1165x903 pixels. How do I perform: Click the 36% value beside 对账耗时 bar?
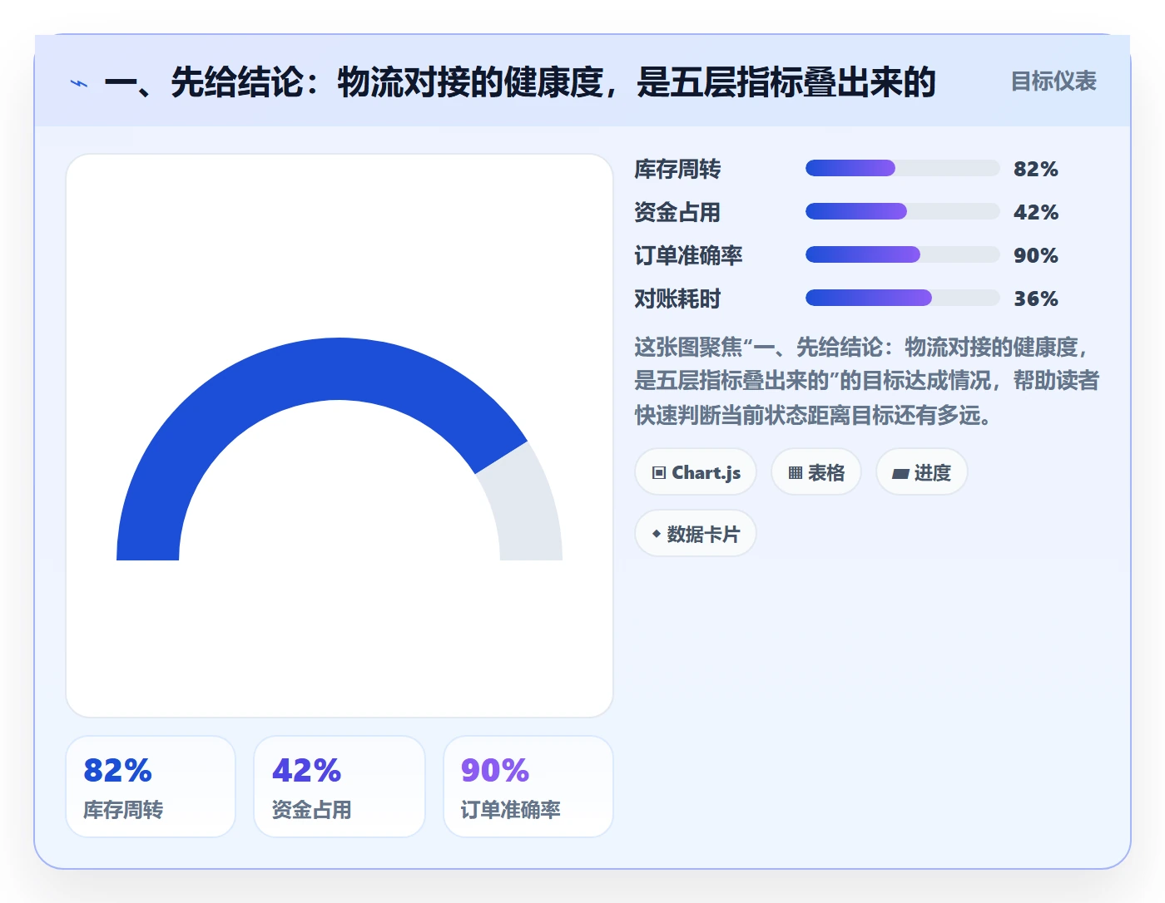[1036, 299]
